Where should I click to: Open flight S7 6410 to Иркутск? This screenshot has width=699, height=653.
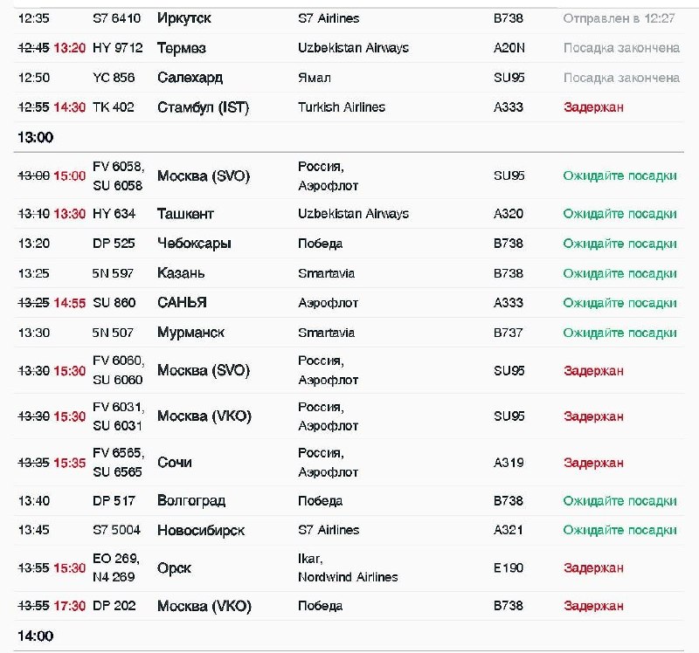pyautogui.click(x=349, y=18)
